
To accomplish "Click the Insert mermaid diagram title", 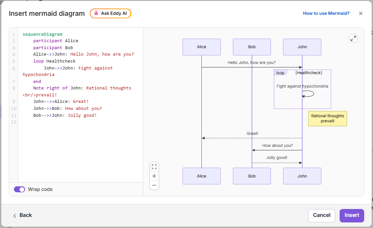I will point(46,13).
